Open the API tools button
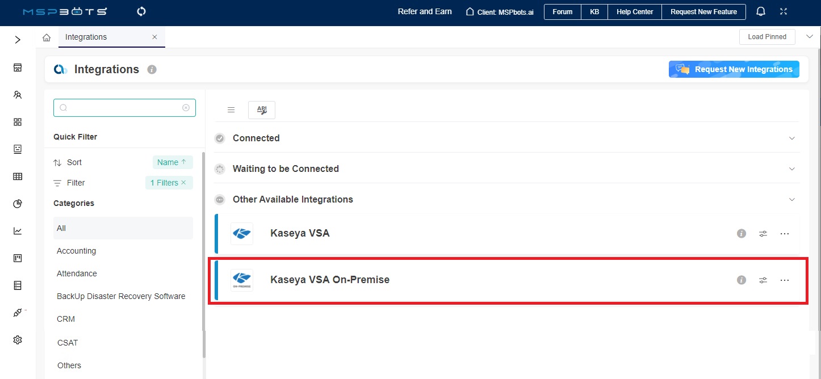Viewport: 821px width, 379px height. (x=262, y=110)
